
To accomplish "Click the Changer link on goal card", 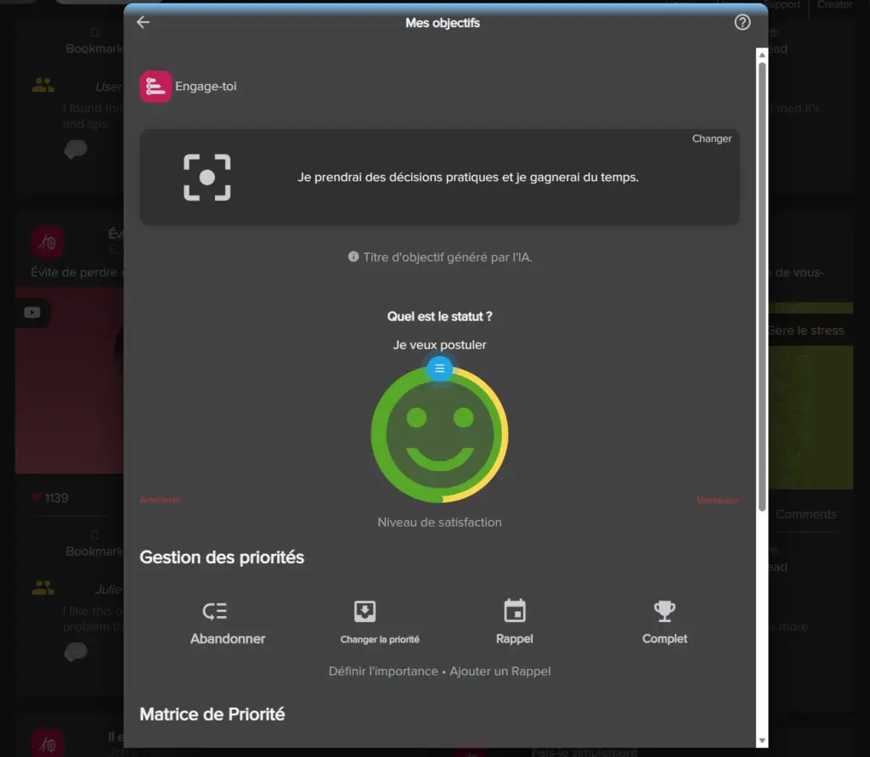I will [711, 138].
